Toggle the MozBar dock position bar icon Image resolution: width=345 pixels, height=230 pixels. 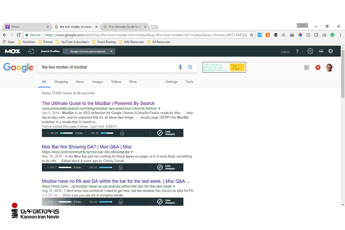click(321, 51)
